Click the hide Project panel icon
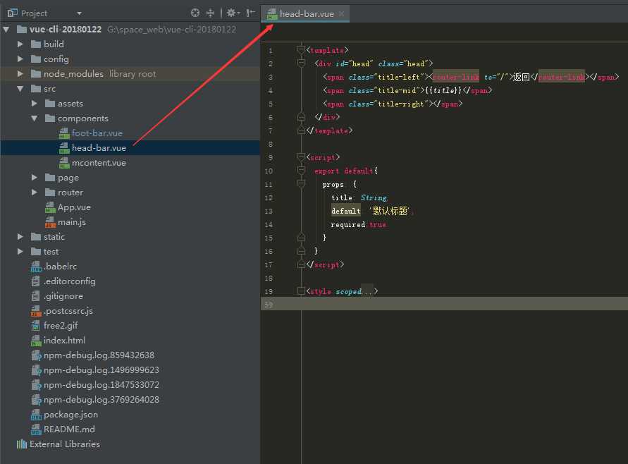 pyautogui.click(x=250, y=13)
